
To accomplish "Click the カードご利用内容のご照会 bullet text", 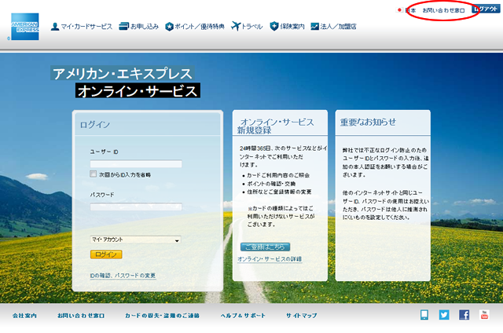I will click(x=277, y=175).
